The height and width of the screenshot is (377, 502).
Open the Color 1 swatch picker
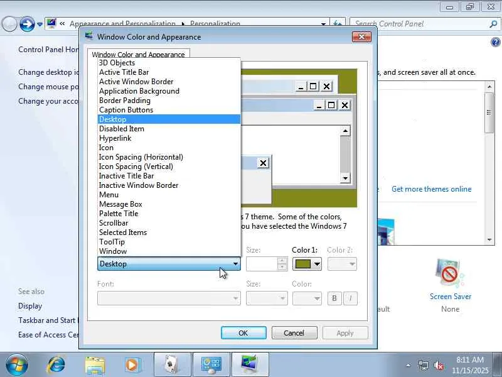point(307,264)
